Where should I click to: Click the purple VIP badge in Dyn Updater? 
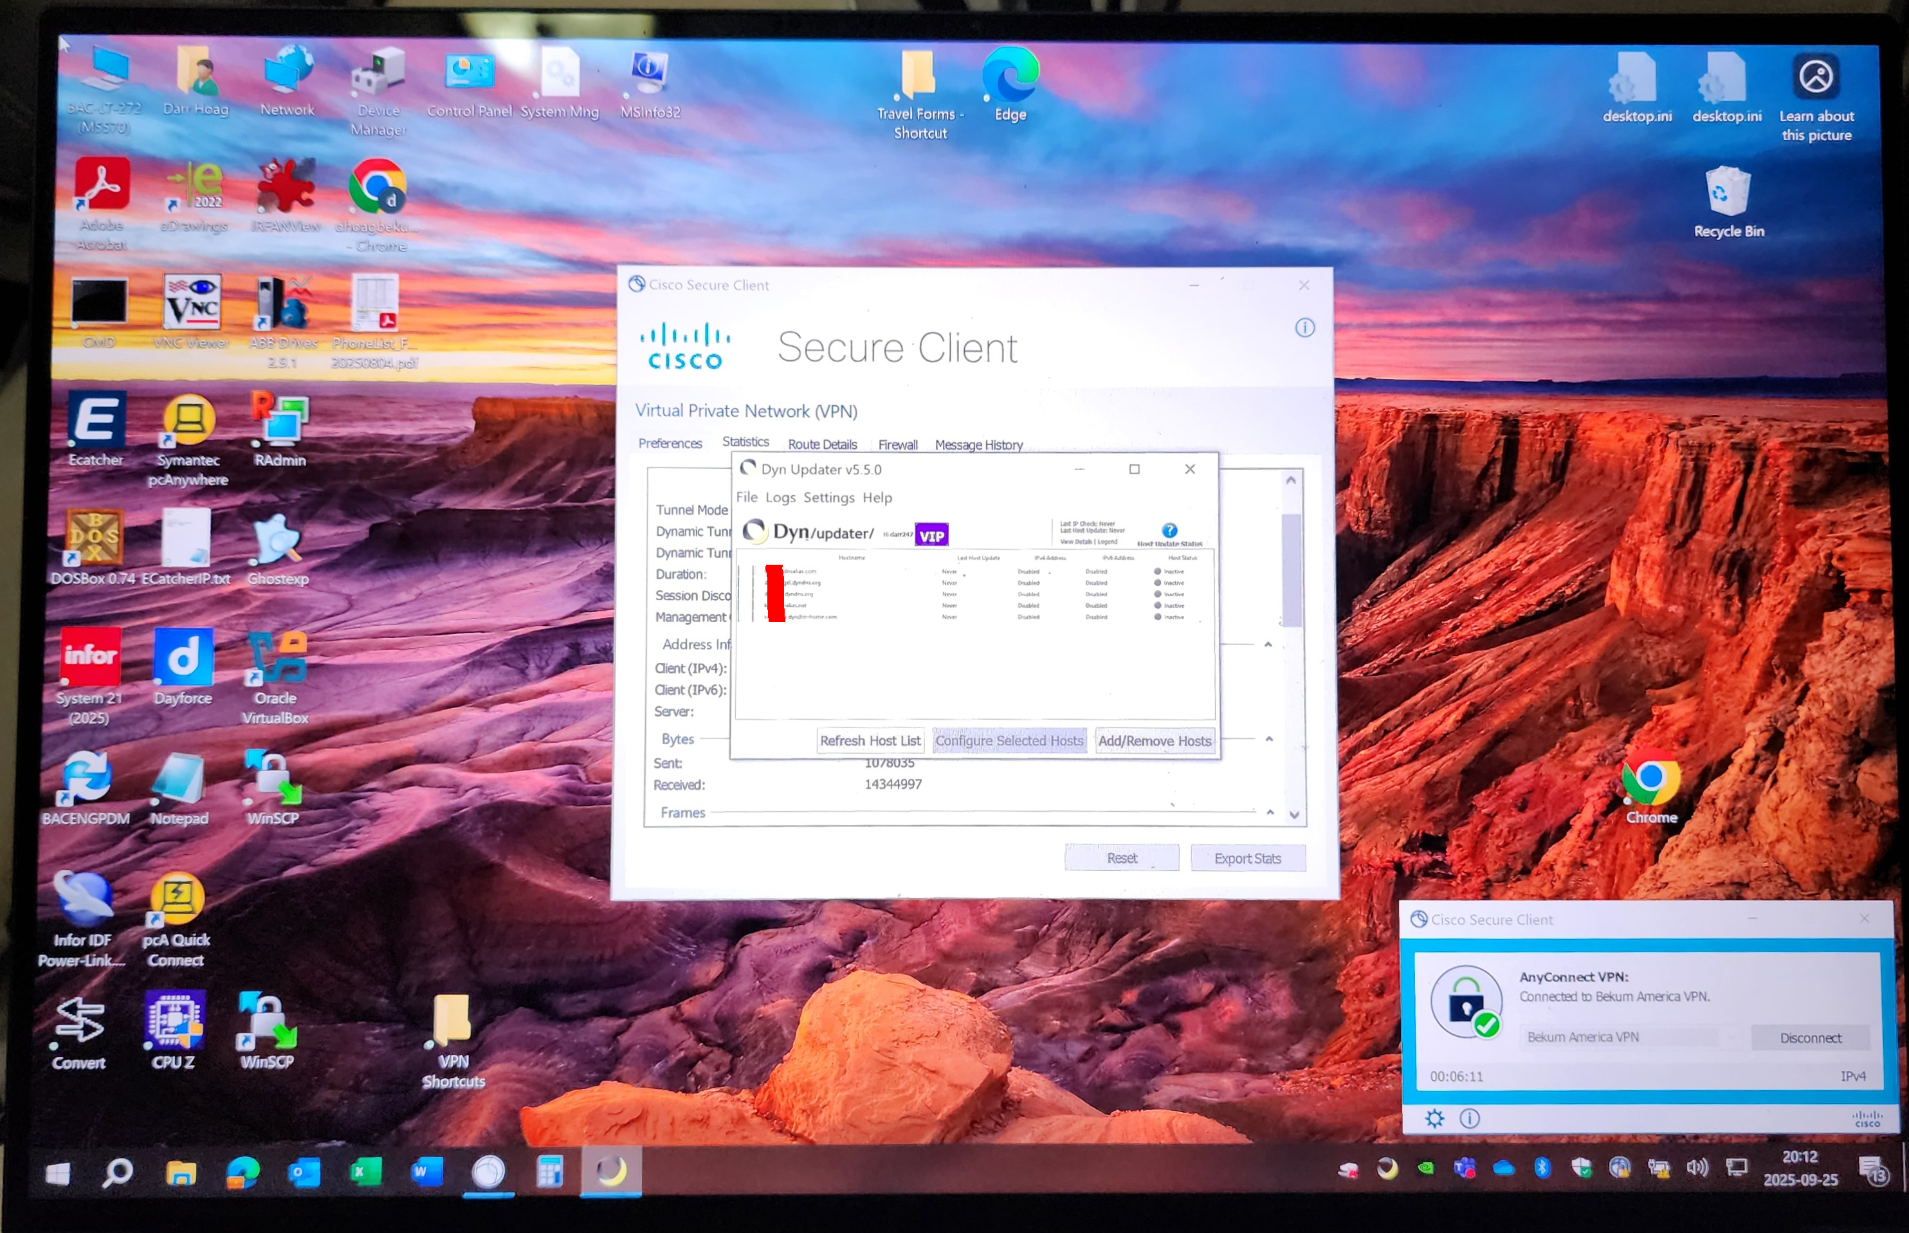coord(932,536)
